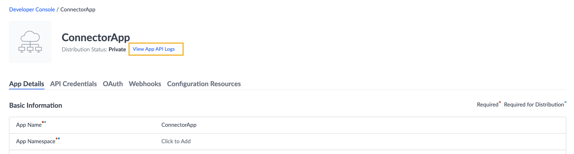Select the App Details tab
The height and width of the screenshot is (154, 574).
pos(27,84)
